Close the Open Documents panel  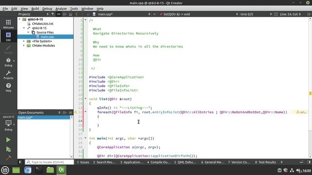70,112
